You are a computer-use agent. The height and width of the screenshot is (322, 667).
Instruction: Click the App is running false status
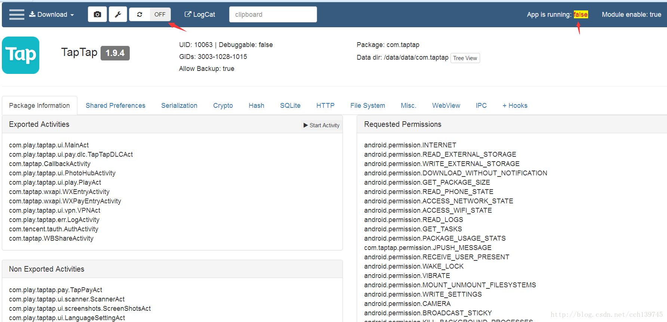(557, 15)
